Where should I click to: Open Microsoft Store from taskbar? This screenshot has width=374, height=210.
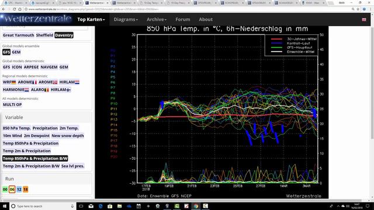click(110, 206)
